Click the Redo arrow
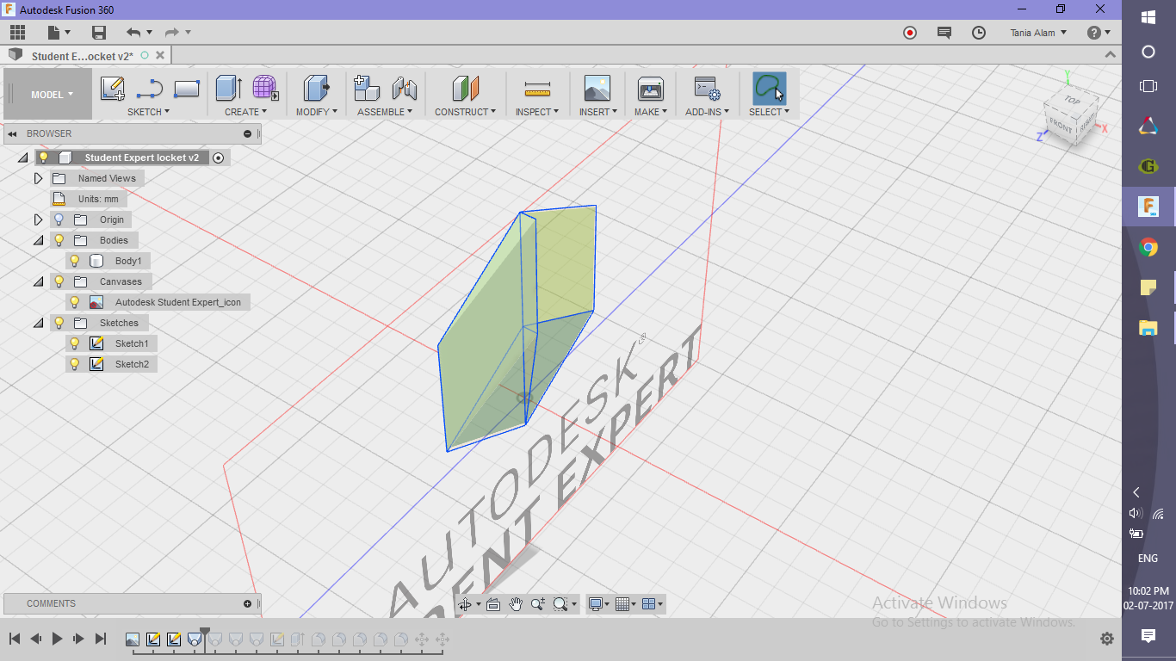Screen dimensions: 1176x661 point(172,33)
